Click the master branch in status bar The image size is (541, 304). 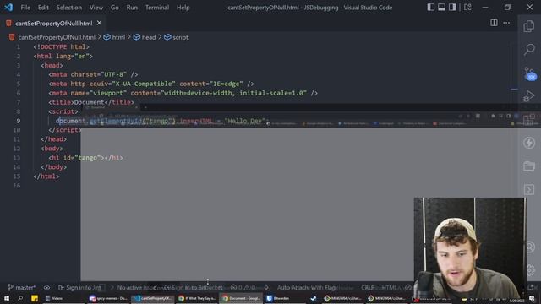22,287
